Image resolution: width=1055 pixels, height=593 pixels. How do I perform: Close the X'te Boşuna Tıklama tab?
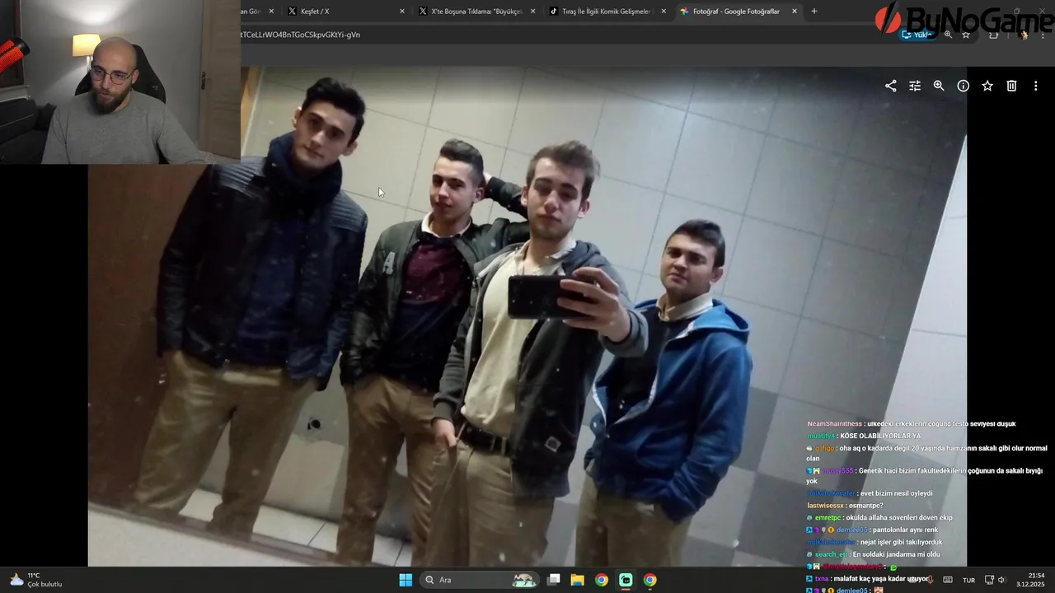click(532, 12)
